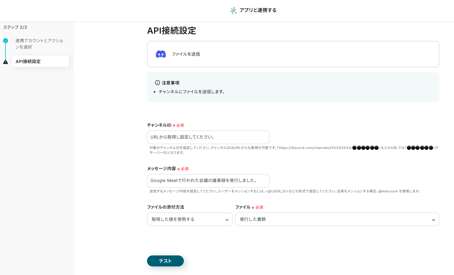Click the warning triangle icon in sidebar
This screenshot has height=275, width=454.
pos(6,62)
